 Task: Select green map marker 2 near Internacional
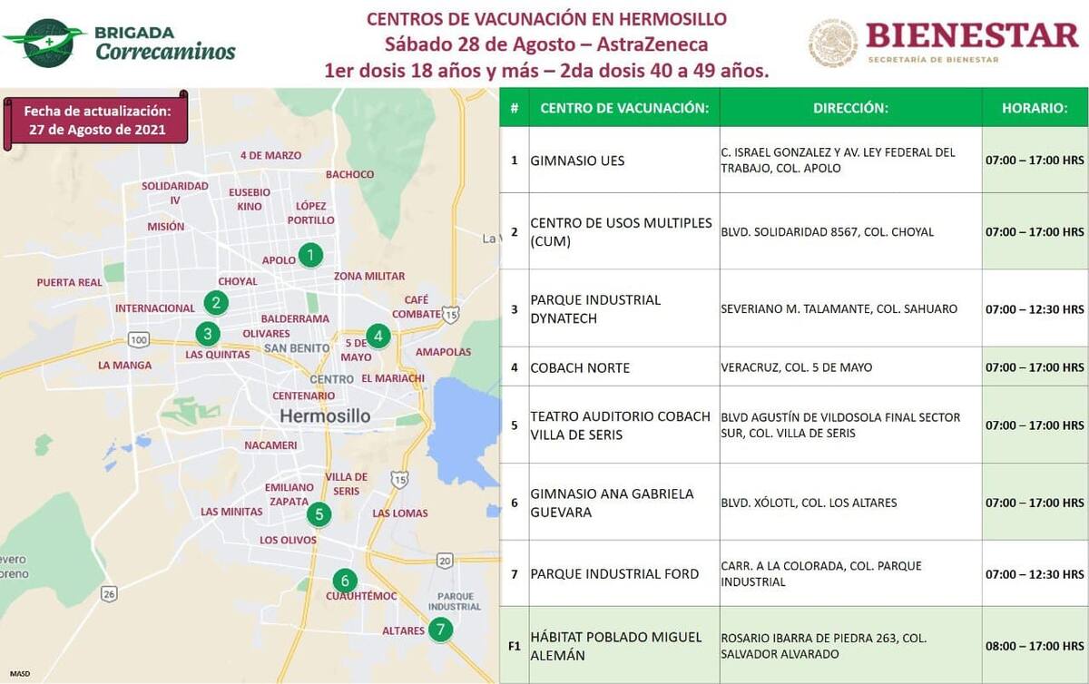[215, 302]
